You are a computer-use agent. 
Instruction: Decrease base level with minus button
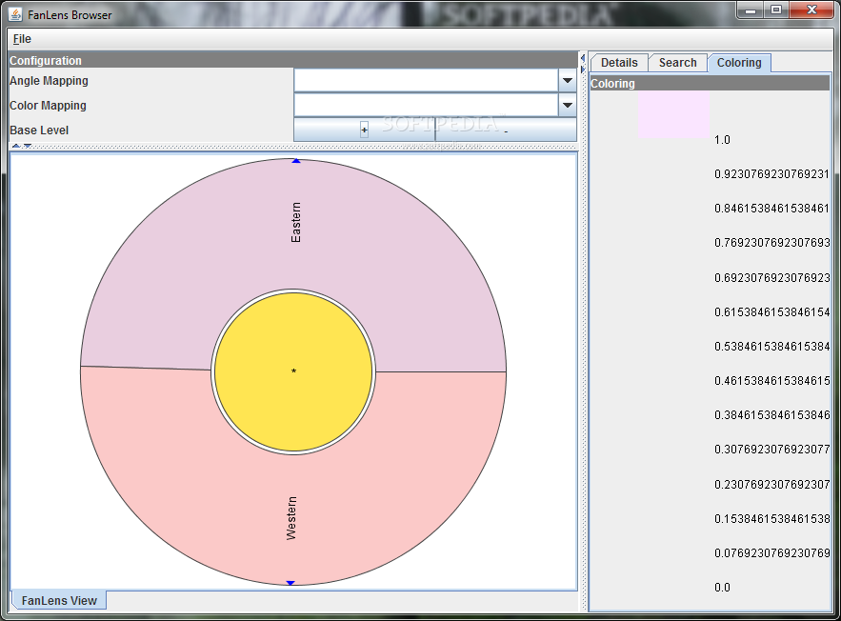506,130
